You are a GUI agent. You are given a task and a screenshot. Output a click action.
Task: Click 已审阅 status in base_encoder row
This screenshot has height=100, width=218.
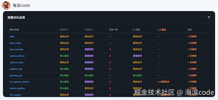click(x=192, y=49)
